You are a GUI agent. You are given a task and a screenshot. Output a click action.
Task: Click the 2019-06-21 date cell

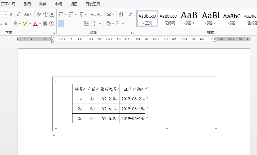coord(132,99)
